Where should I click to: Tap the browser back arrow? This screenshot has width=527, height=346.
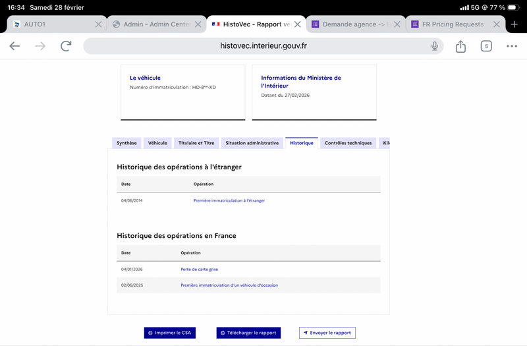[14, 46]
